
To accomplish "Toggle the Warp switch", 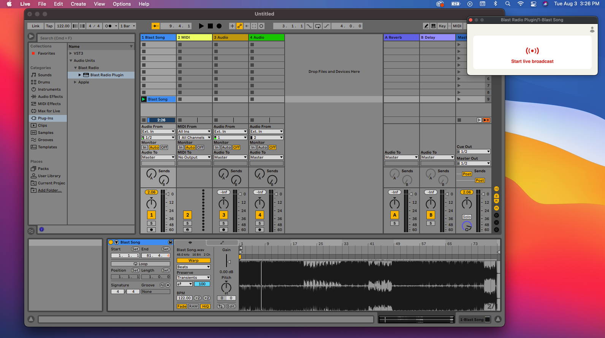I will [x=193, y=260].
